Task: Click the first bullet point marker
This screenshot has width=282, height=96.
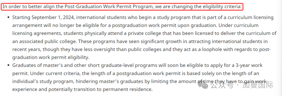Action: click(x=8, y=18)
